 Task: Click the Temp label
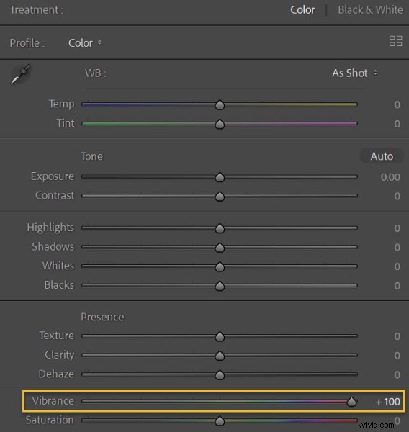point(61,104)
